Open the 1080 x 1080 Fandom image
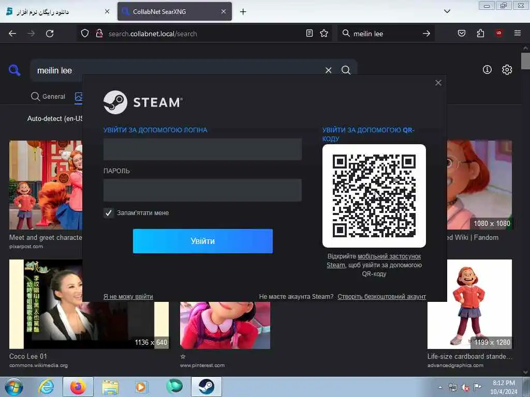 tap(479, 185)
